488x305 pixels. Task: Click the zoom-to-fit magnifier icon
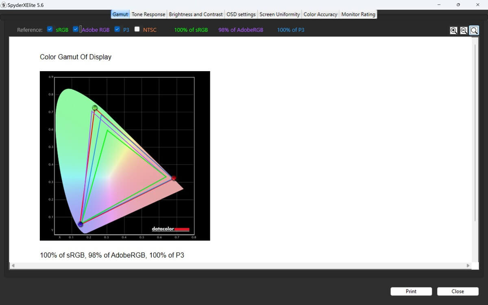tap(474, 30)
